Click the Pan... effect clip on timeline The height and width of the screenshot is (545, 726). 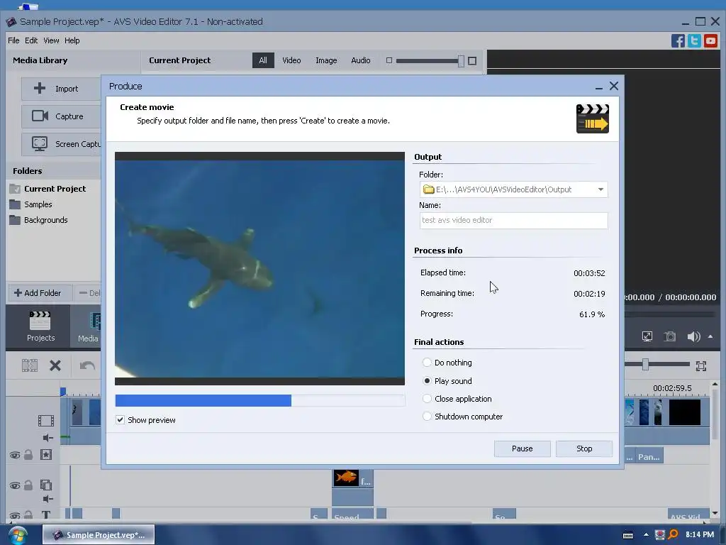click(649, 457)
